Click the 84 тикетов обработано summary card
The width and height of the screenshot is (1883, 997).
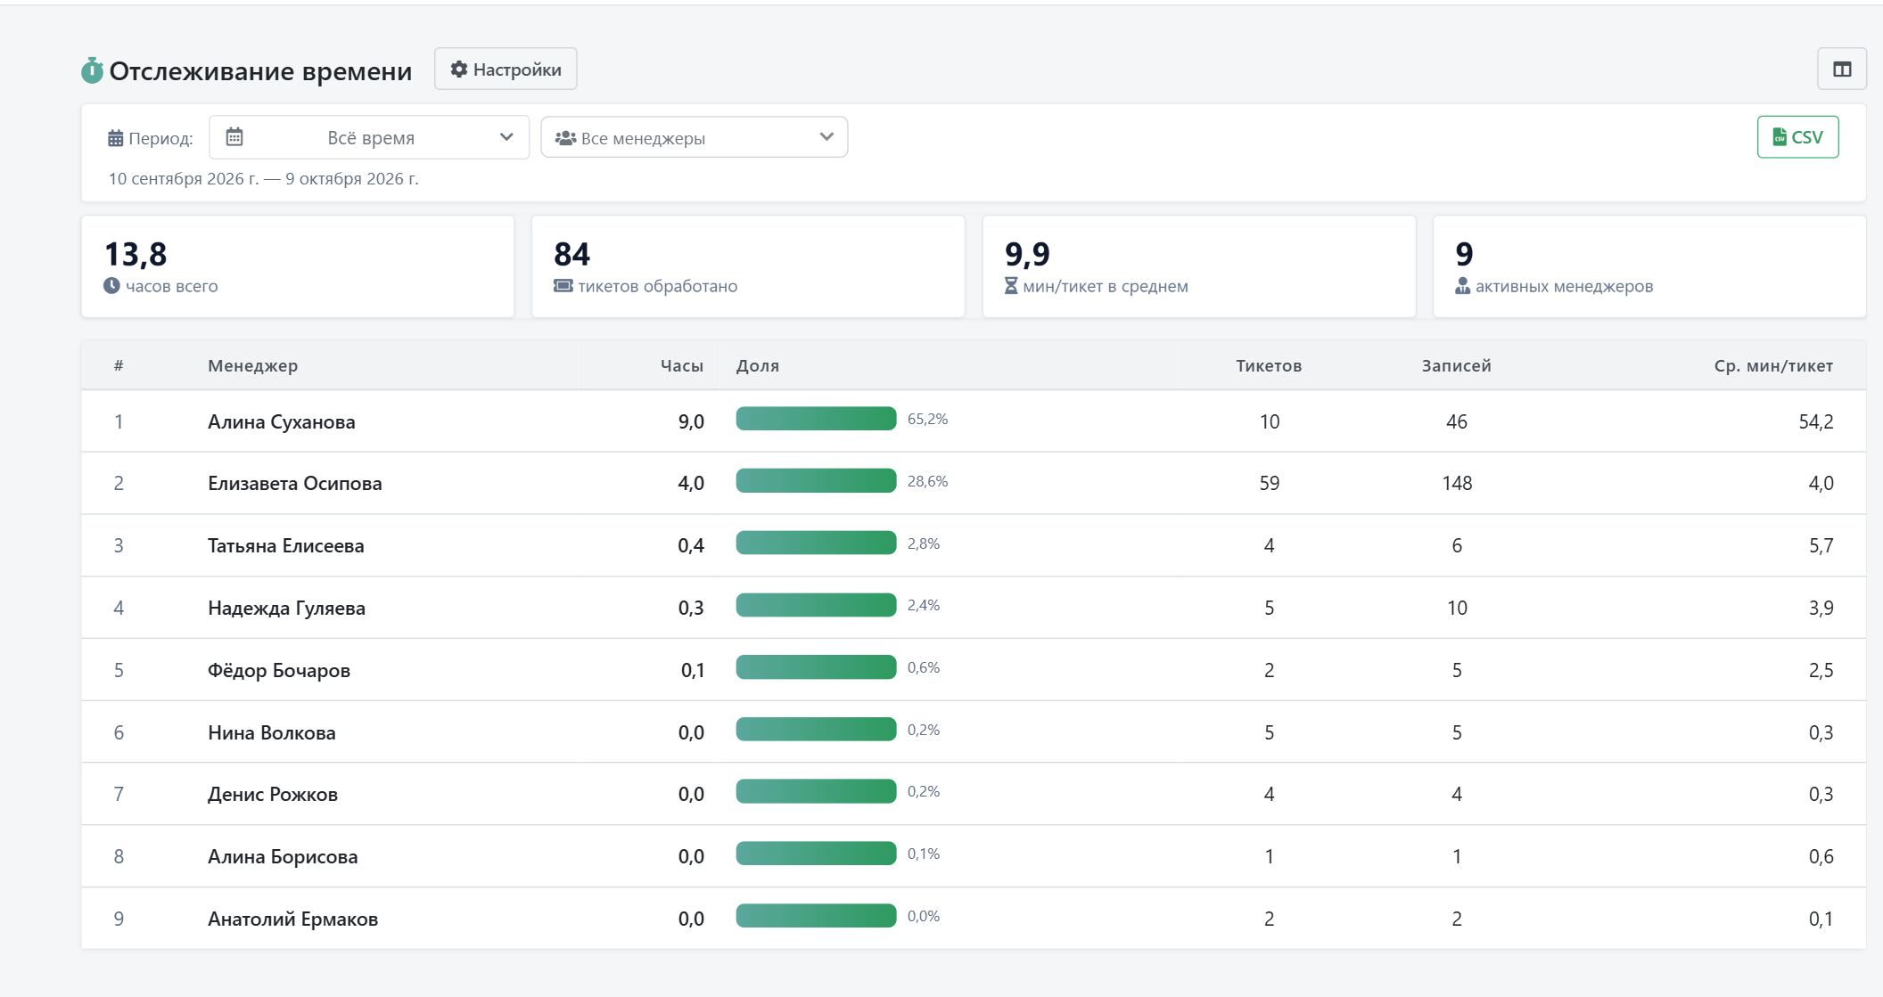point(748,266)
